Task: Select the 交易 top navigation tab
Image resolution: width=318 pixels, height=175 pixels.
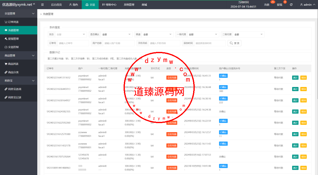Action: (90, 5)
